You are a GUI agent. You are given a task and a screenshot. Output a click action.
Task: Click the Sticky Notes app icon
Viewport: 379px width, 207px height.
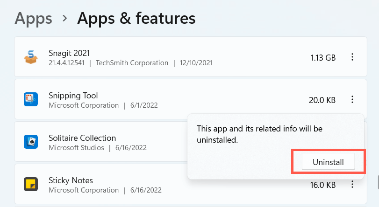[x=31, y=184]
